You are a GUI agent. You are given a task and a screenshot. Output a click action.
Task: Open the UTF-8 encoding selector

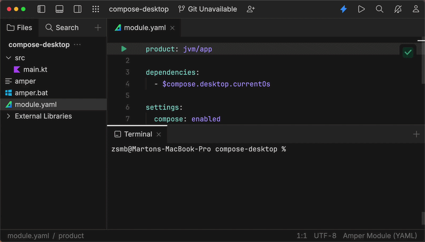click(325, 236)
